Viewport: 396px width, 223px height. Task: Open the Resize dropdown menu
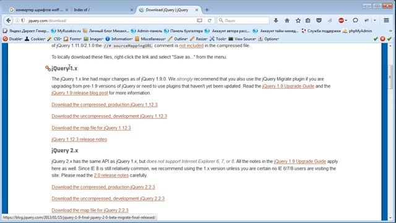199,39
